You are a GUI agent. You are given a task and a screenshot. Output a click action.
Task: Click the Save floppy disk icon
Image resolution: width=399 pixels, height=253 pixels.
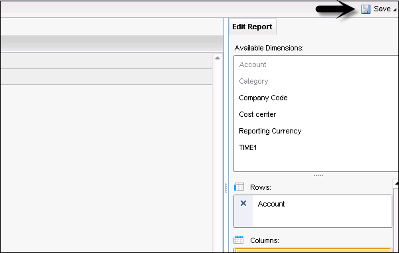[366, 9]
